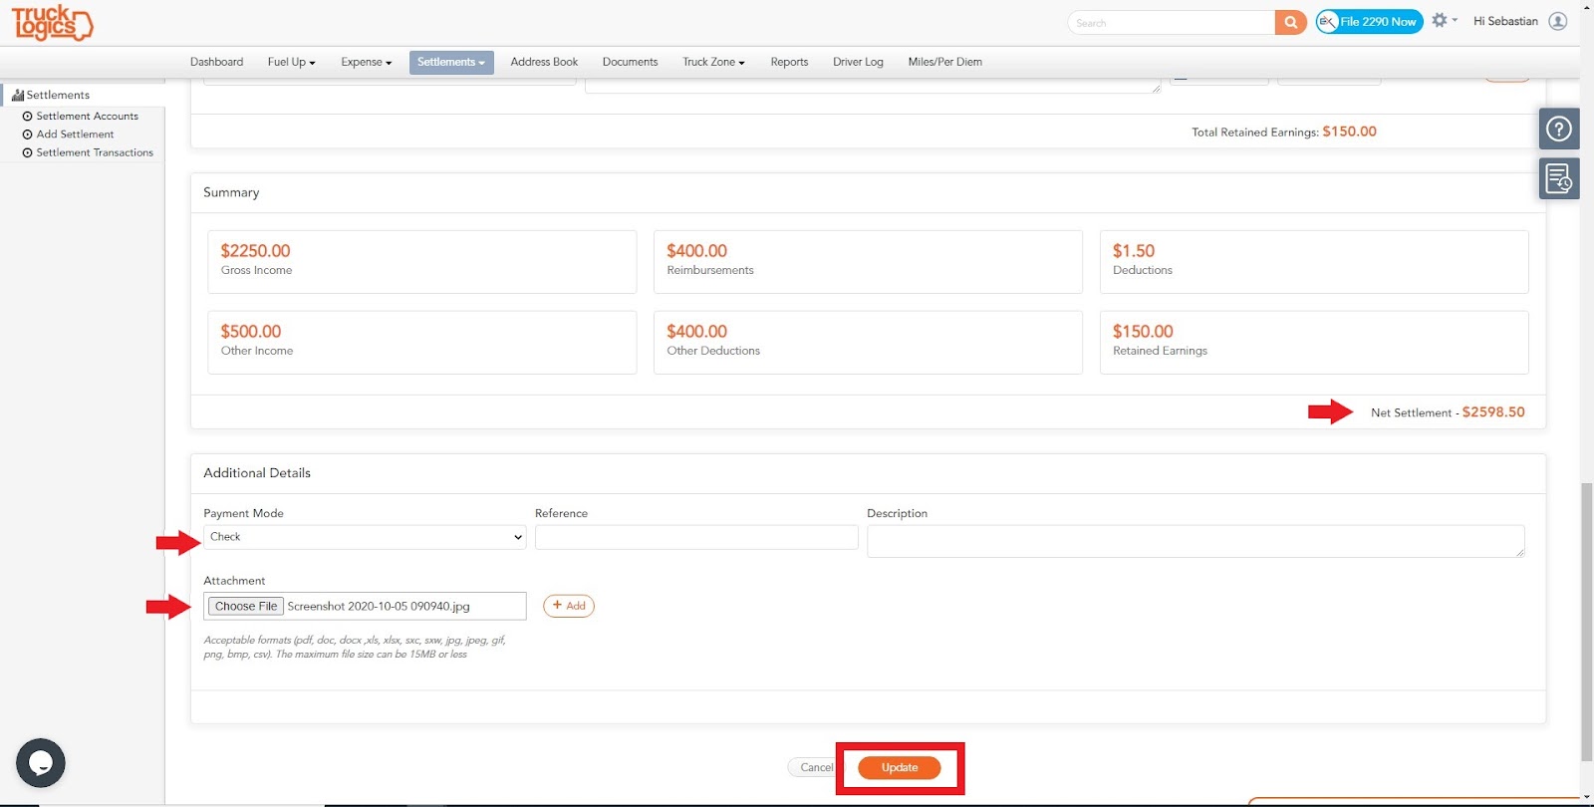Click the attached file name Screenshot 2020-10-05 090940.jpg
This screenshot has height=807, width=1594.
[x=379, y=606]
